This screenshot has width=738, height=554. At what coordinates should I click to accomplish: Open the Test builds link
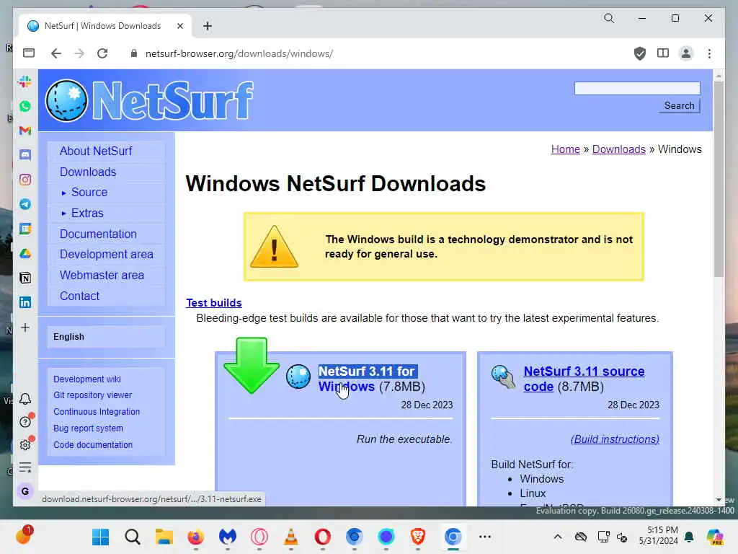click(x=213, y=303)
